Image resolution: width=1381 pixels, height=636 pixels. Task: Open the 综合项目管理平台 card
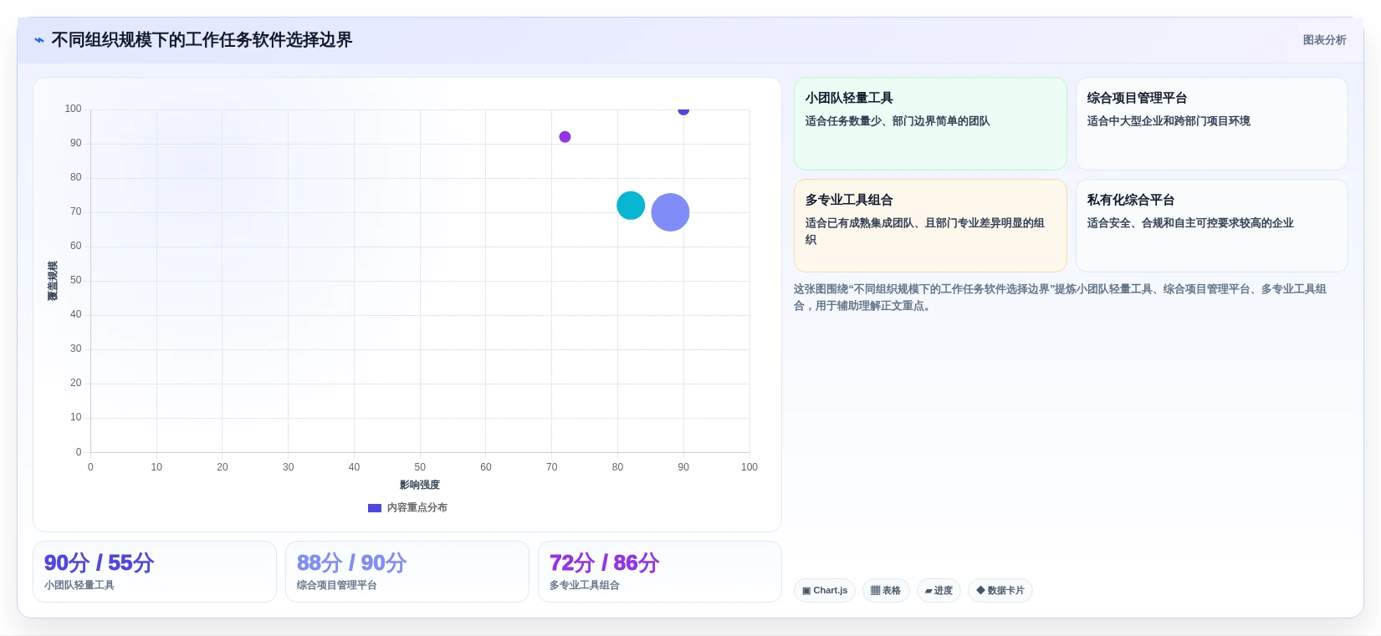click(1211, 124)
